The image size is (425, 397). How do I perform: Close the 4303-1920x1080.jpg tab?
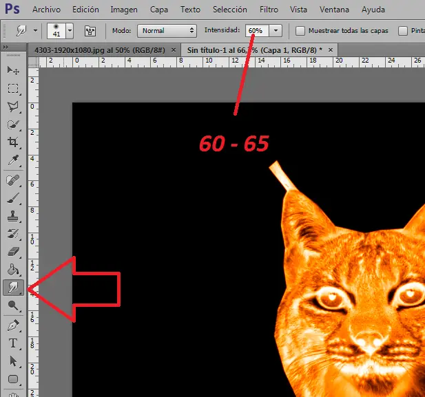(174, 50)
